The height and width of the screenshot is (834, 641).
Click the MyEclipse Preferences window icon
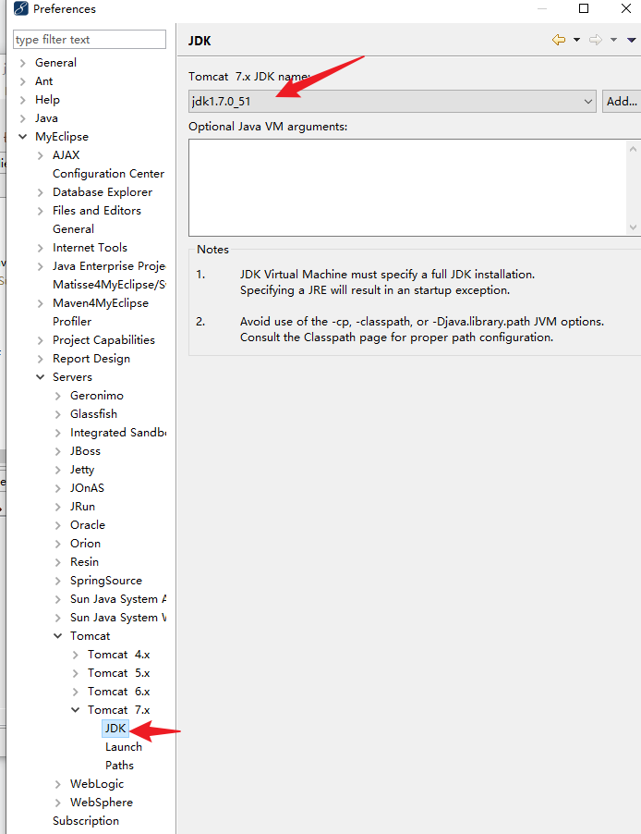click(x=20, y=8)
